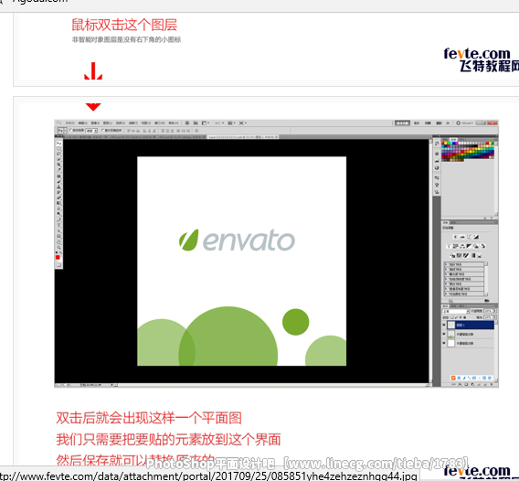Pick the first red swatch in Swatches panel
This screenshot has height=481, width=519.
point(442,143)
